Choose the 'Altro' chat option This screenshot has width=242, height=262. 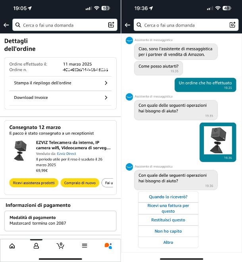pos(168,243)
